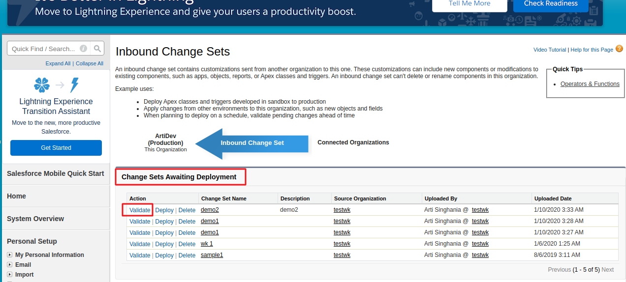Open the Home sidebar menu item
The width and height of the screenshot is (626, 282).
pyautogui.click(x=16, y=196)
